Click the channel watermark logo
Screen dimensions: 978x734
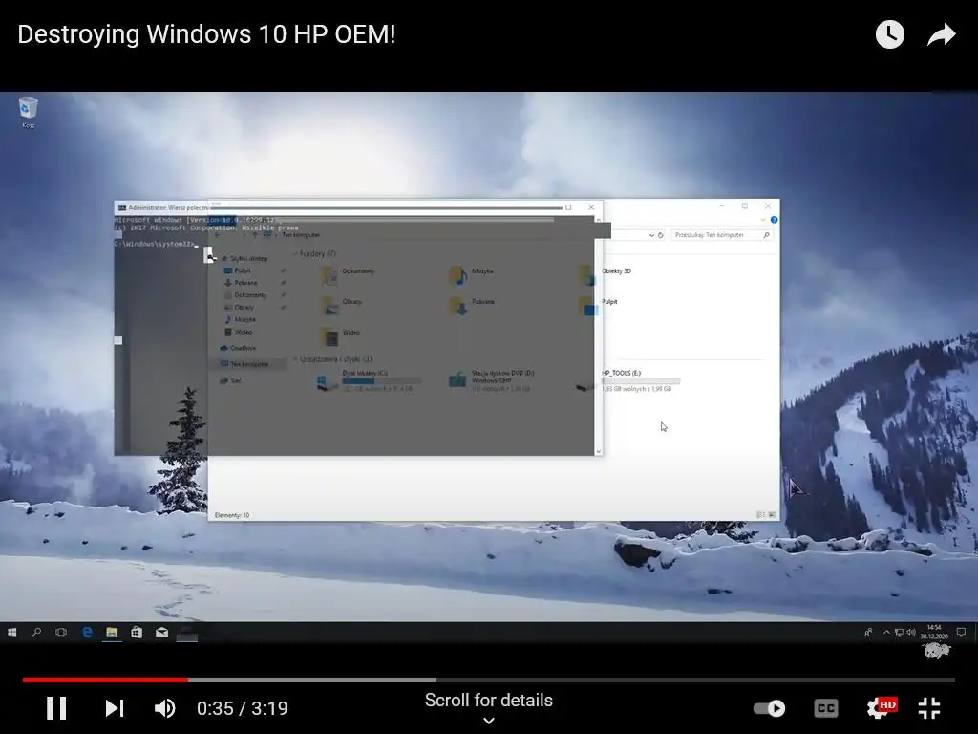937,650
